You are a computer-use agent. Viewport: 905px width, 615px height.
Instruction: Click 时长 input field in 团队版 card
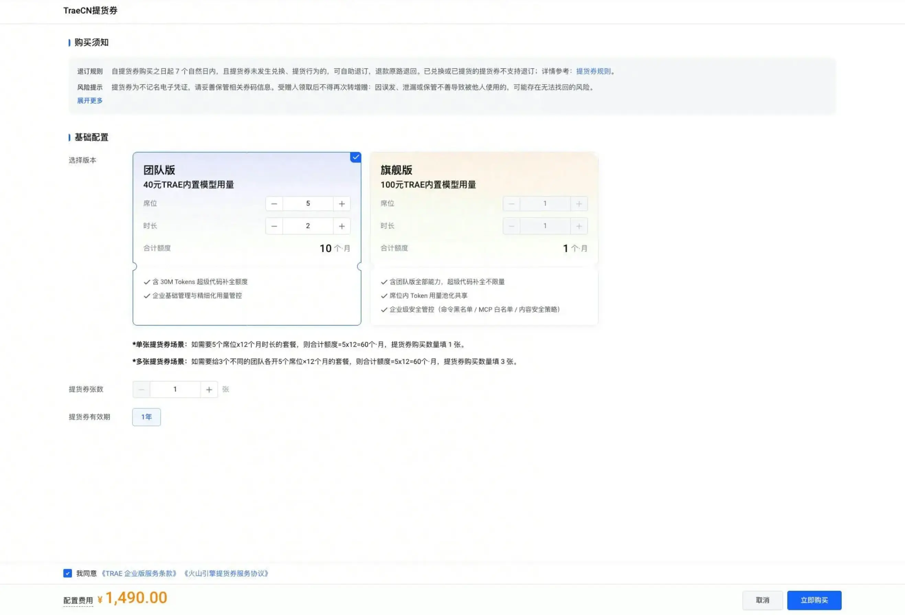pos(308,226)
